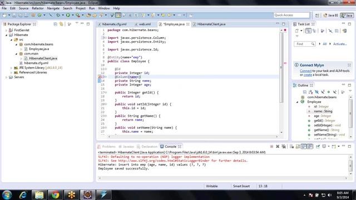Select the Java perspective button

[x=347, y=16]
